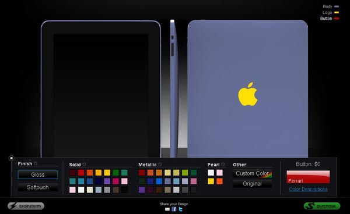Open the Color Descriptions link
Viewport: 350px width, 214px height.
point(308,190)
